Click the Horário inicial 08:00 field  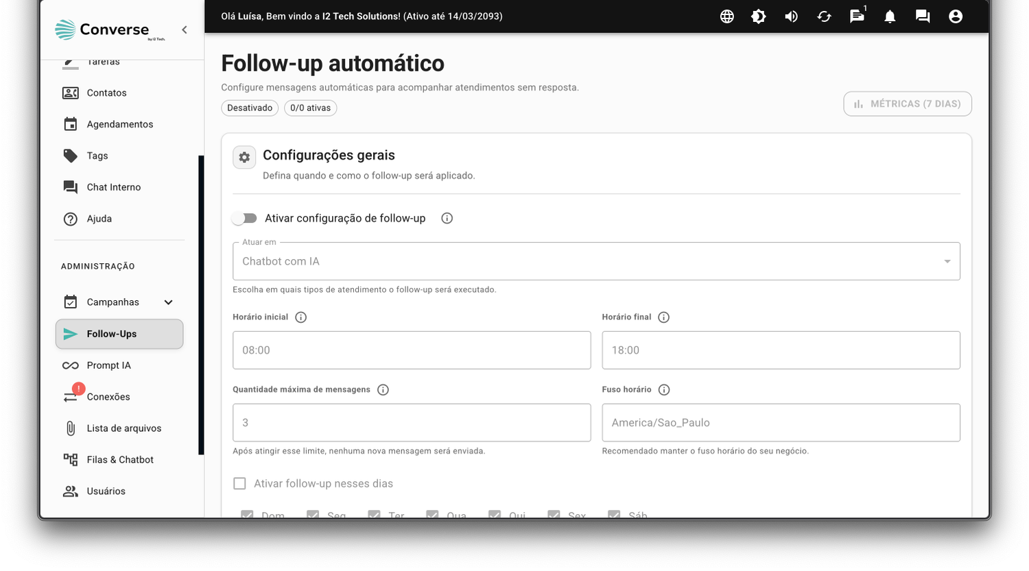click(412, 350)
